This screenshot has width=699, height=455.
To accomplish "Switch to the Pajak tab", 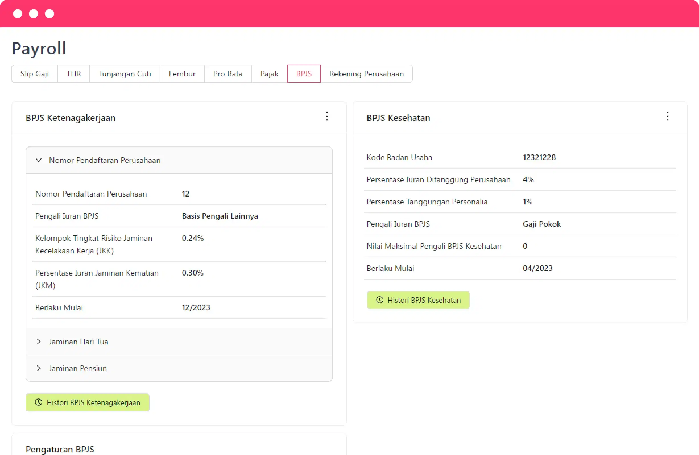I will click(269, 74).
